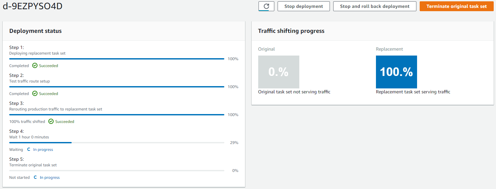
Task: Click the deployment ID d-9EZPYSO4D heading
Action: (33, 6)
